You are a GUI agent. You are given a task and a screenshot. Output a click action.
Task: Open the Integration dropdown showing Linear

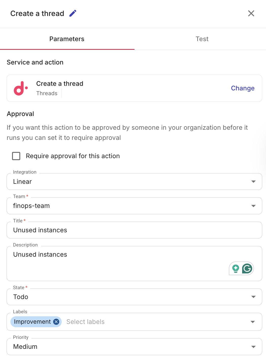click(x=134, y=182)
